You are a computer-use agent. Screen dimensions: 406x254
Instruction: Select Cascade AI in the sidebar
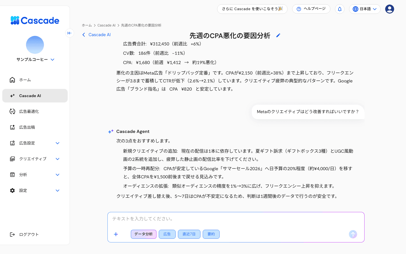click(35, 96)
